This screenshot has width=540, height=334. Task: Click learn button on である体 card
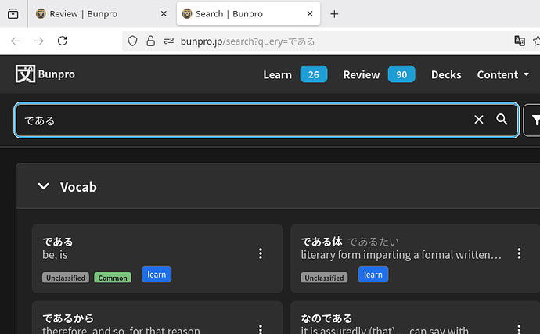(373, 275)
